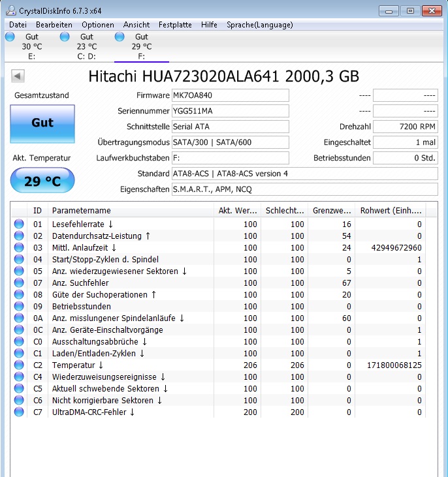
Task: Click the threshold value 60 for Spindelanläufe
Action: click(346, 318)
